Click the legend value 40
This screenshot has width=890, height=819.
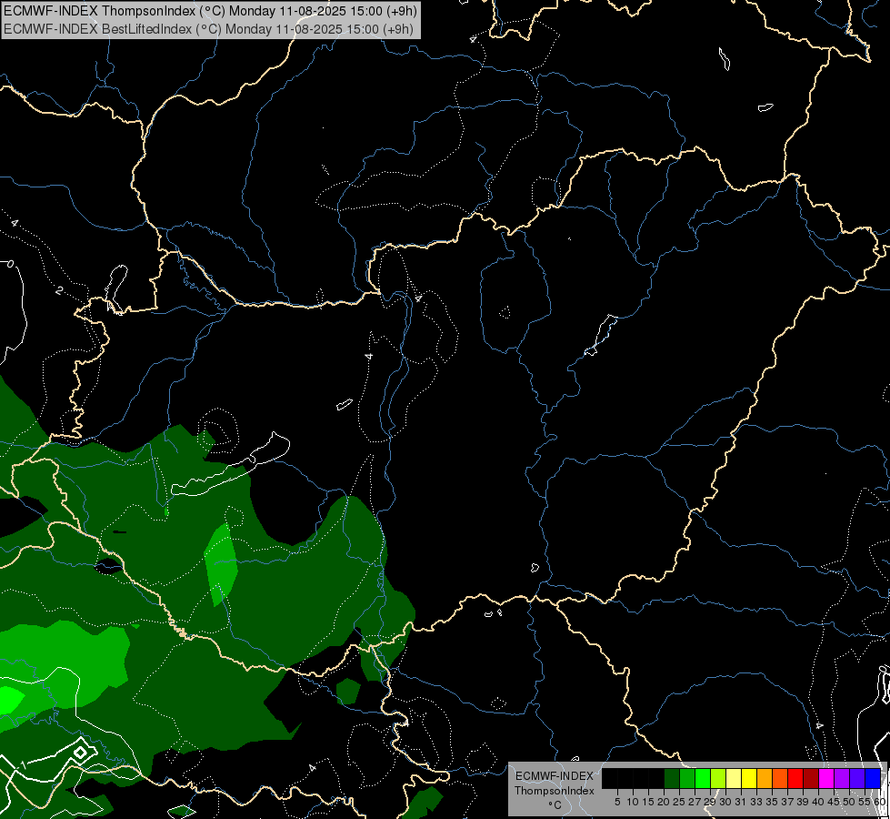pos(818,802)
